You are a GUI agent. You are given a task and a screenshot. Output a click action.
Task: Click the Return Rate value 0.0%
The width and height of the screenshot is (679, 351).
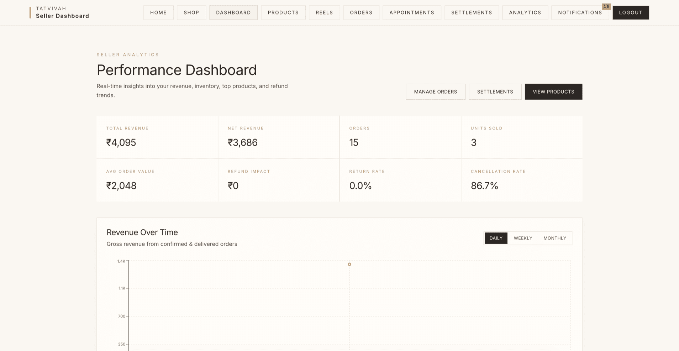pos(360,185)
